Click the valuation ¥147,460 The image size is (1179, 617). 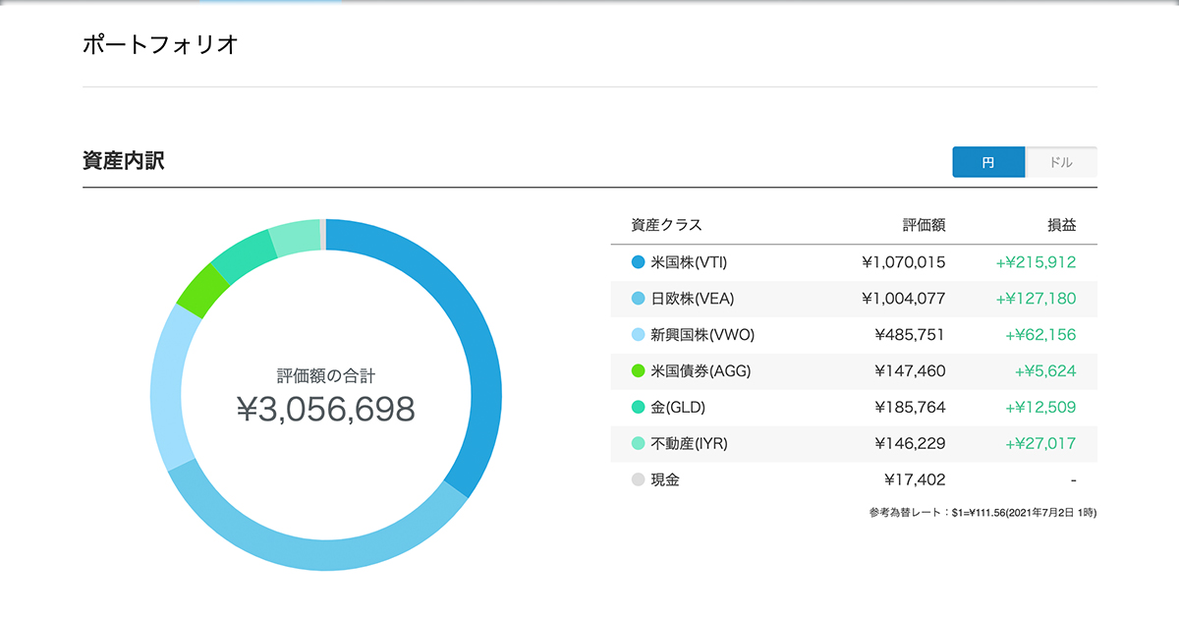pos(909,371)
